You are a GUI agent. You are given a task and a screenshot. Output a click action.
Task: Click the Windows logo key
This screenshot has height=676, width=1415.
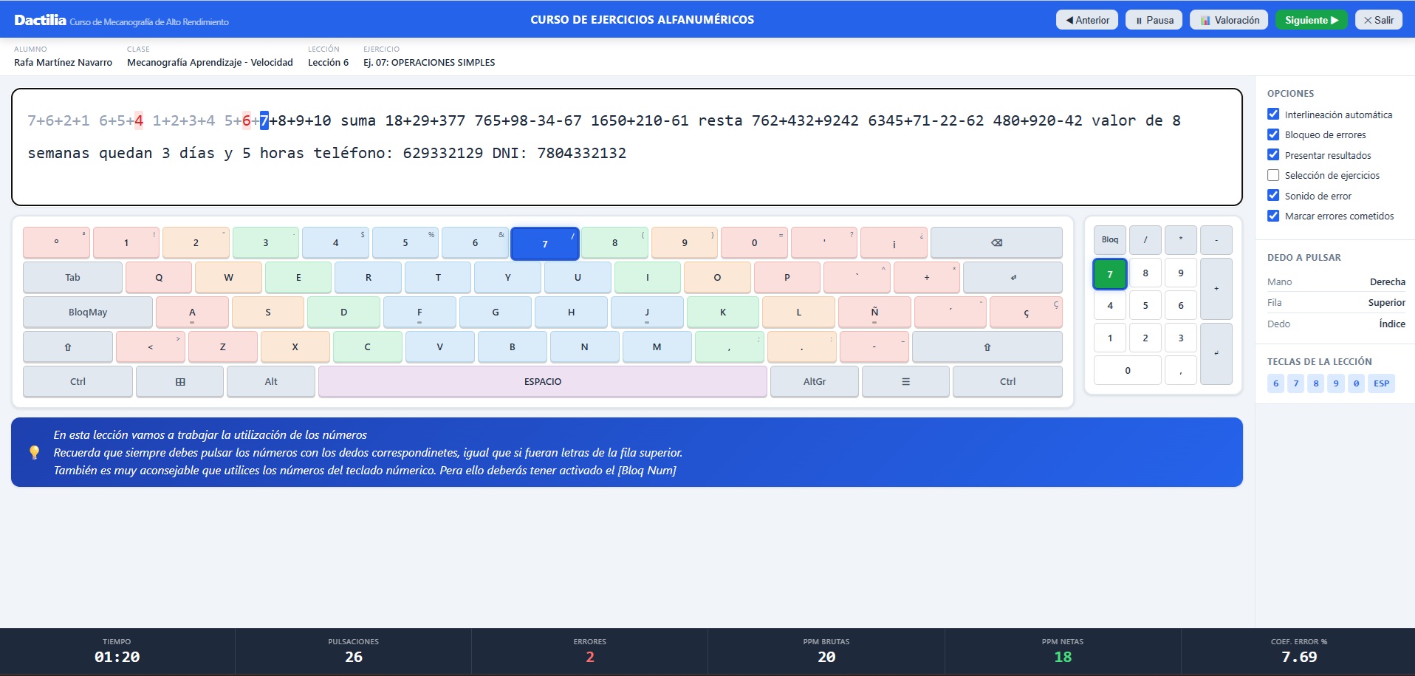click(179, 381)
